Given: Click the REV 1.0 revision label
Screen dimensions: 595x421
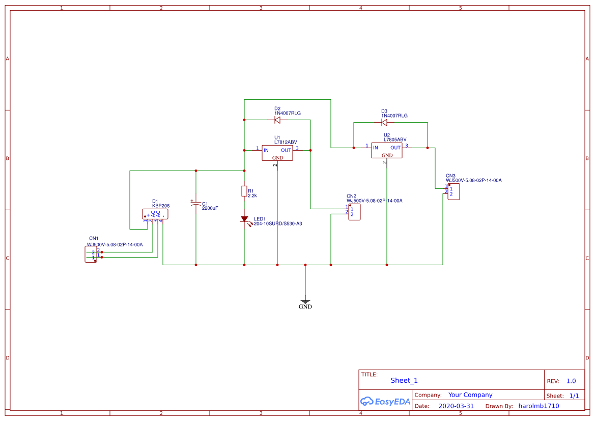Looking at the screenshot, I should 561,380.
